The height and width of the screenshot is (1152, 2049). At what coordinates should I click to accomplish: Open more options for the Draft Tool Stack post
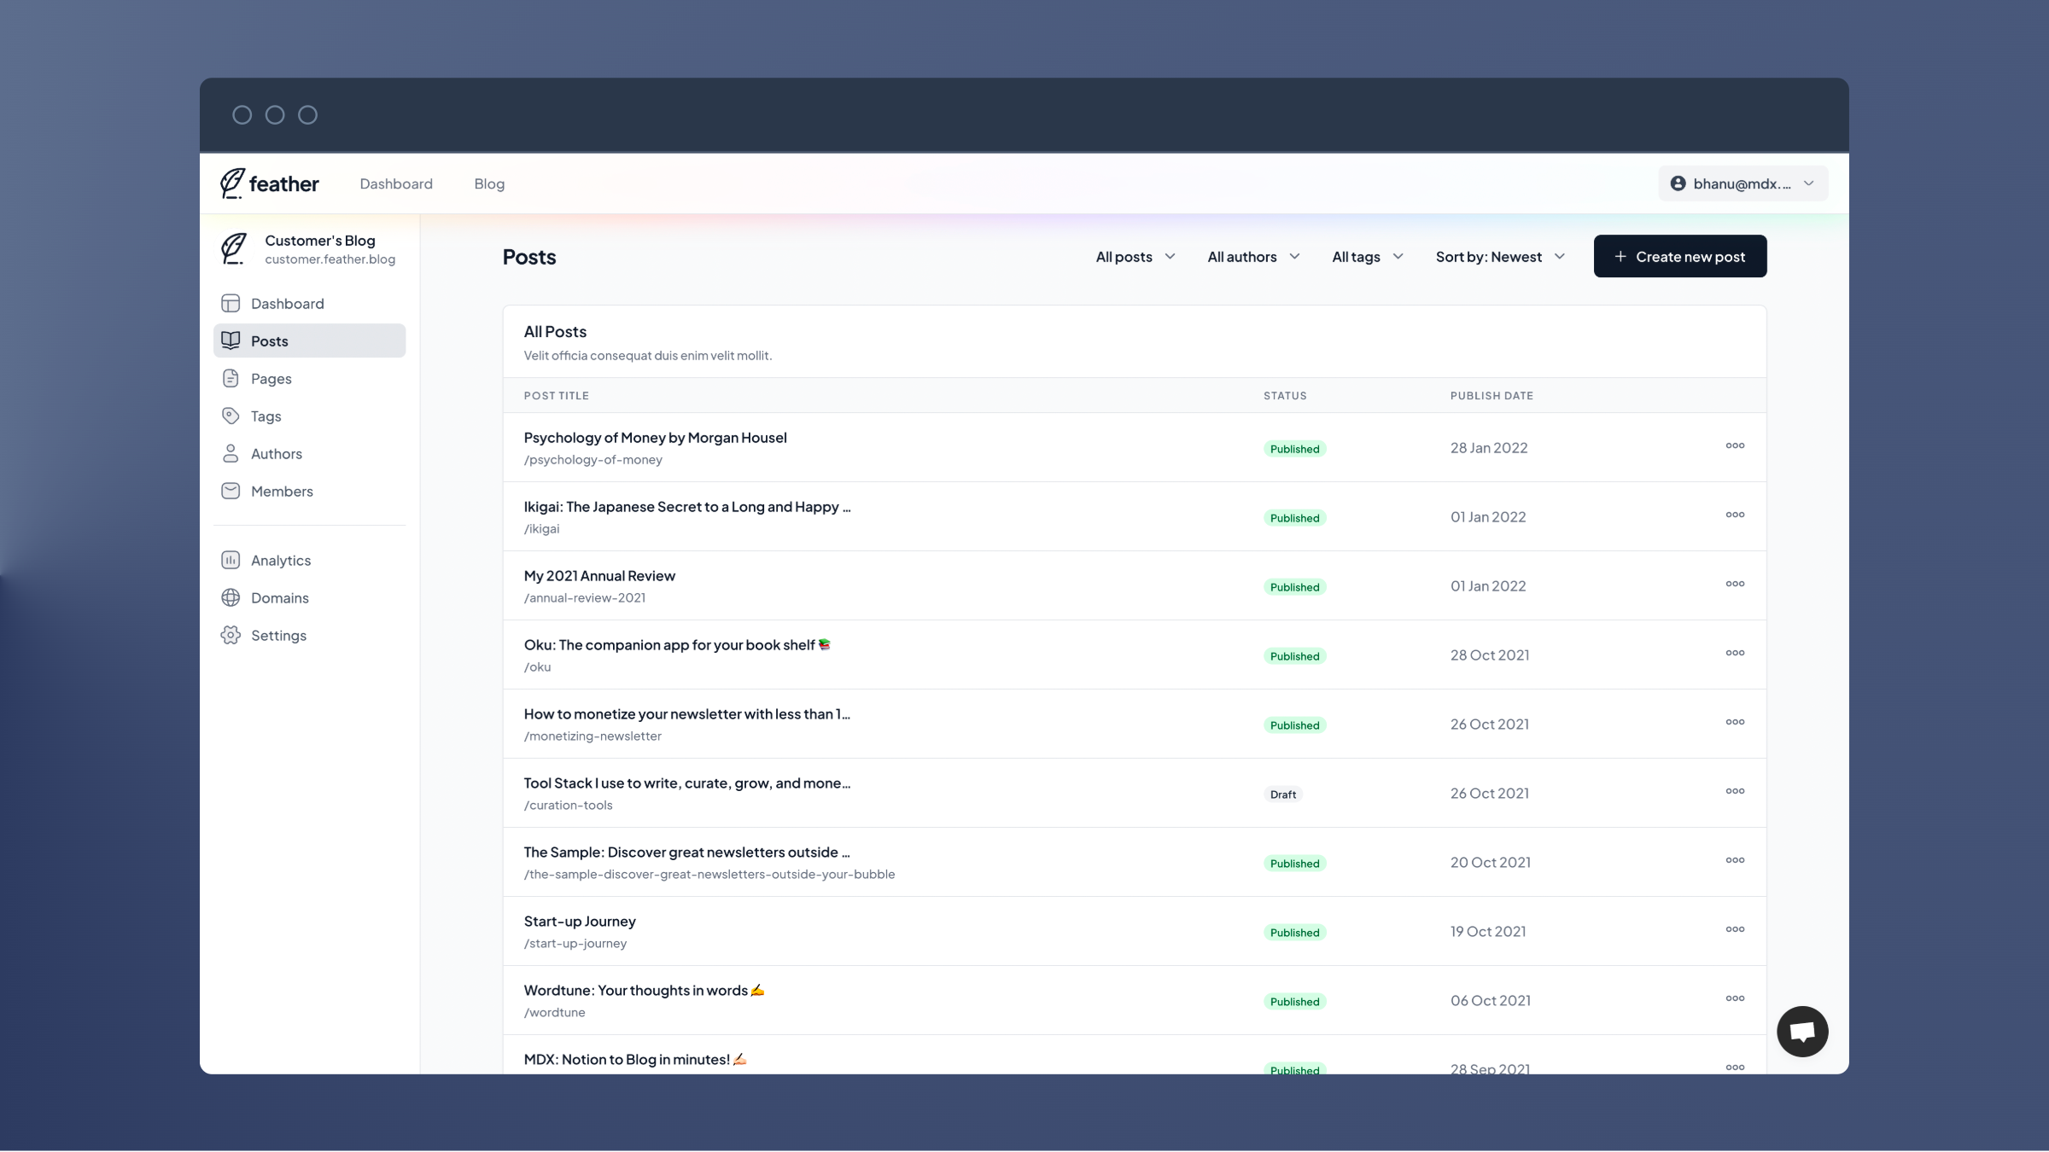click(x=1735, y=791)
